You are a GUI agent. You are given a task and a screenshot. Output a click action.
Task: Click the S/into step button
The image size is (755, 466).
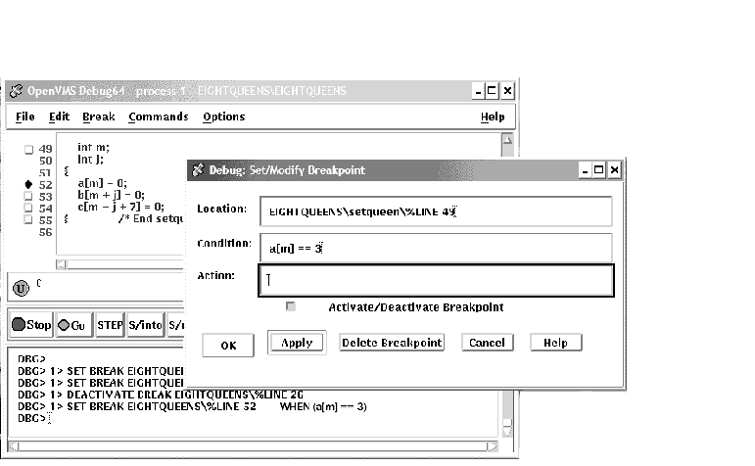coord(145,325)
